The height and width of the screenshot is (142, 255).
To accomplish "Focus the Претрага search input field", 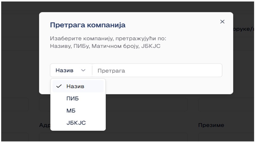I will (157, 71).
